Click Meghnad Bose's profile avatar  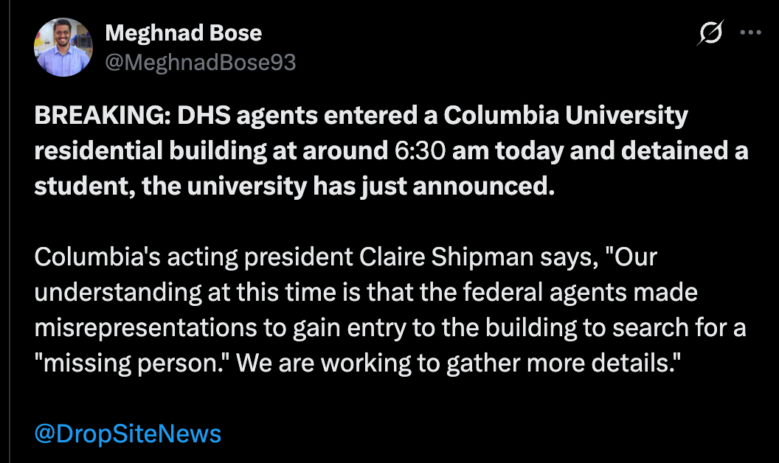pyautogui.click(x=63, y=47)
